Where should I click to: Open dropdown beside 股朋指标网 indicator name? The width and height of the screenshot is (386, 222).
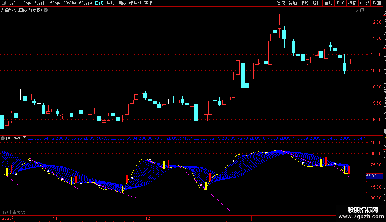3,139
